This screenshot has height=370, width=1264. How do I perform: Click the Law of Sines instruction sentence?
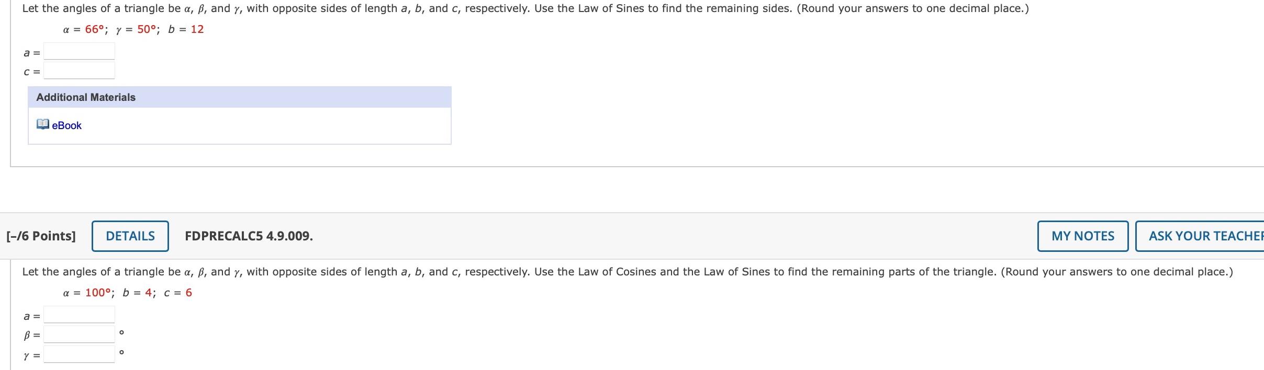(525, 9)
